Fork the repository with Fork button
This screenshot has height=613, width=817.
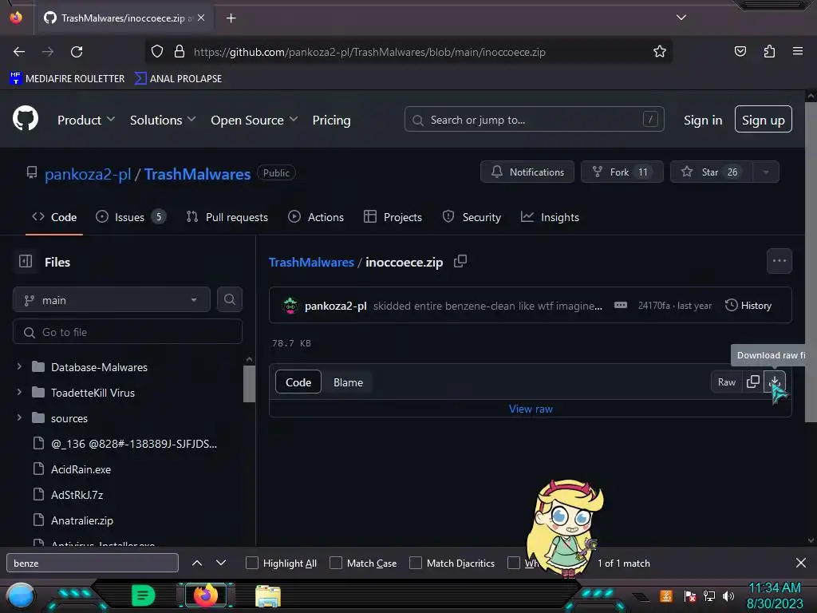pos(622,172)
